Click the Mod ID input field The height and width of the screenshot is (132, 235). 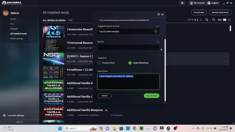pos(128,47)
